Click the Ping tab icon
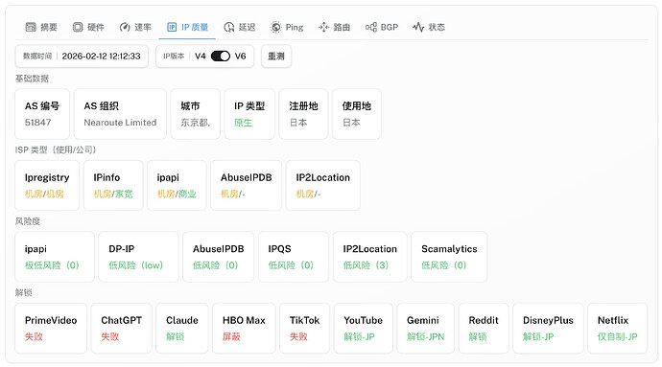Viewport: 662px width, 367px height. coord(275,28)
